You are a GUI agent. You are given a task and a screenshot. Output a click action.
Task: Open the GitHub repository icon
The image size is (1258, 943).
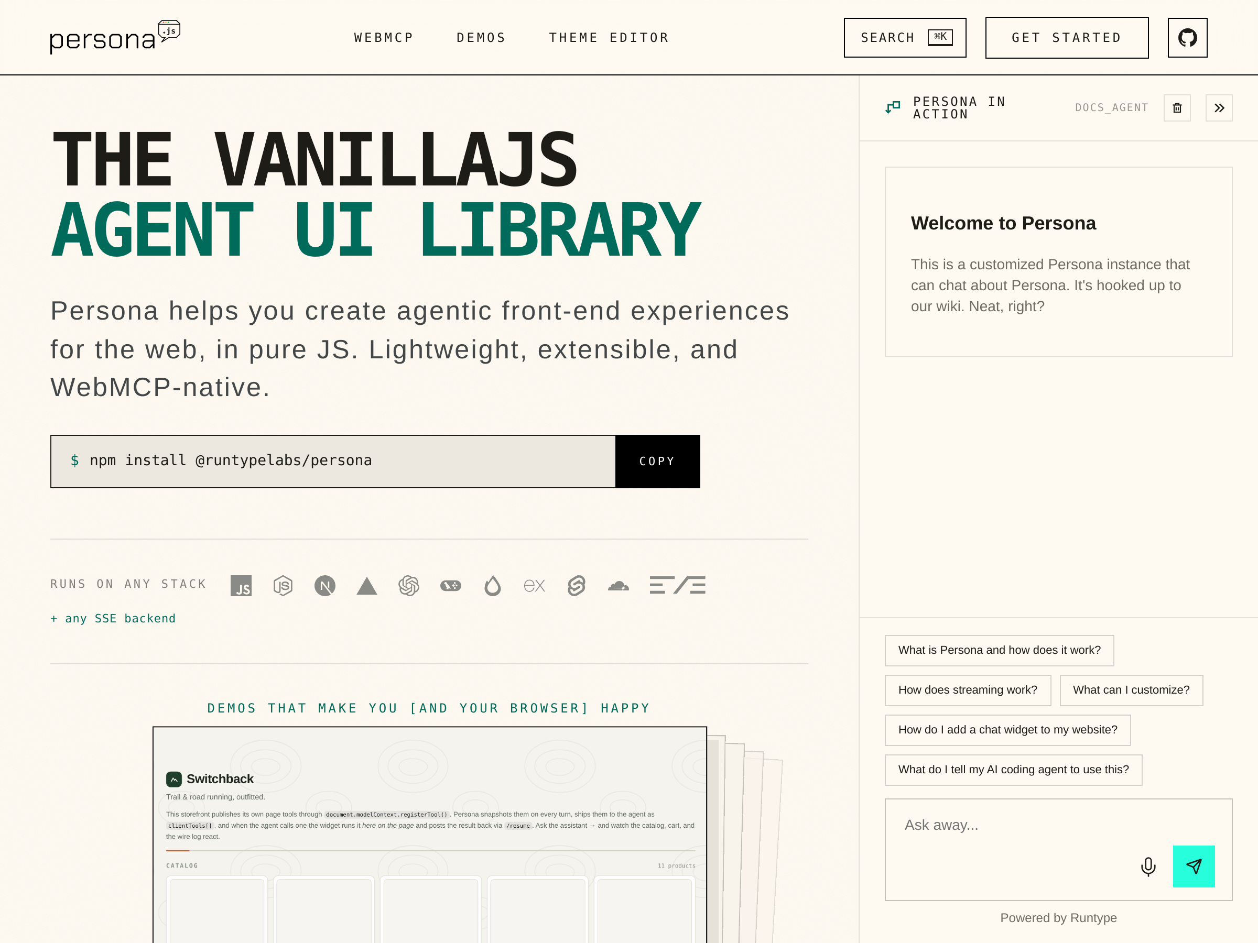pos(1187,38)
